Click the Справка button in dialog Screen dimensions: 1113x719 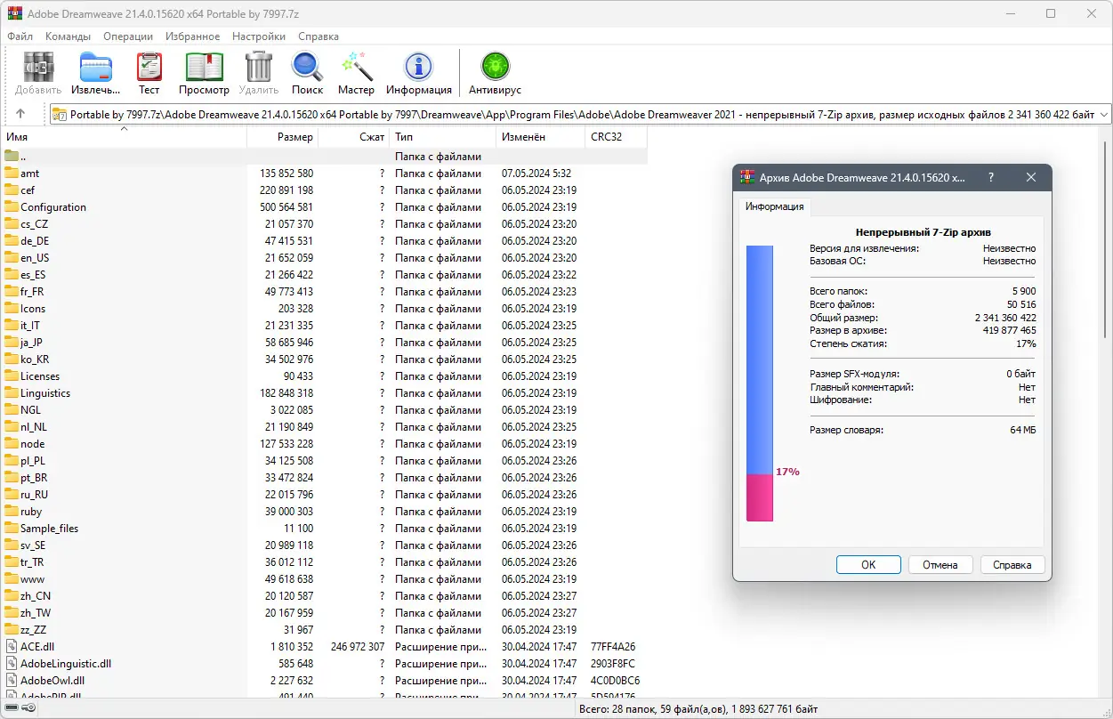pyautogui.click(x=1012, y=565)
